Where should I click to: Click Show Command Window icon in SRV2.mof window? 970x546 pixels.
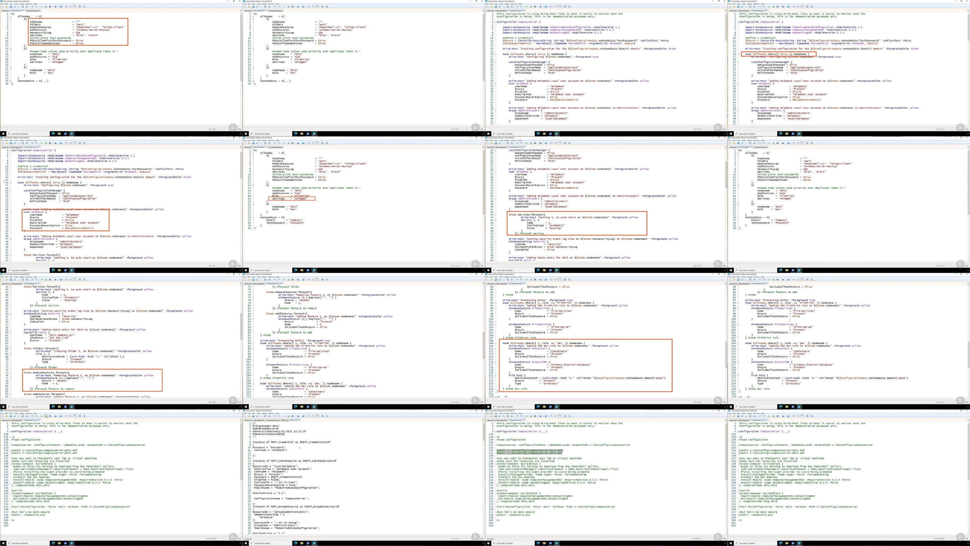coord(322,416)
